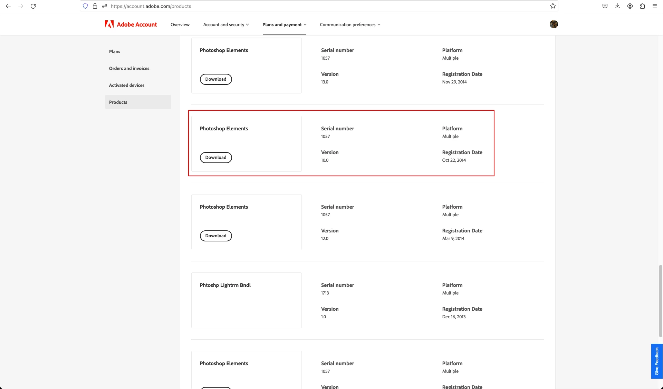Open the browser hamburger menu
This screenshot has width=663, height=389.
pyautogui.click(x=655, y=6)
